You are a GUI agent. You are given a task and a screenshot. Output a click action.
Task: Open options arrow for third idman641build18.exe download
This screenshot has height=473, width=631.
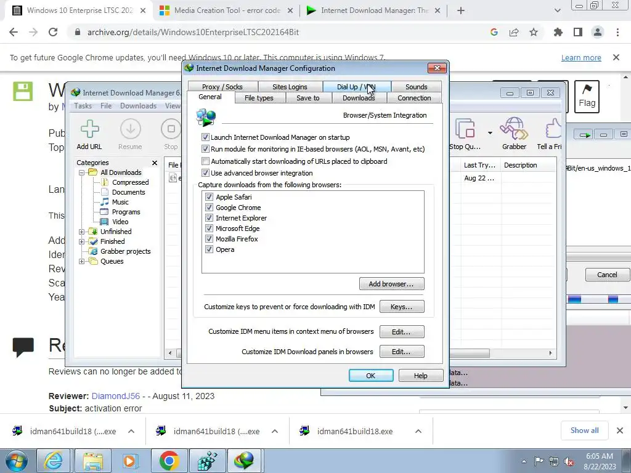418,431
